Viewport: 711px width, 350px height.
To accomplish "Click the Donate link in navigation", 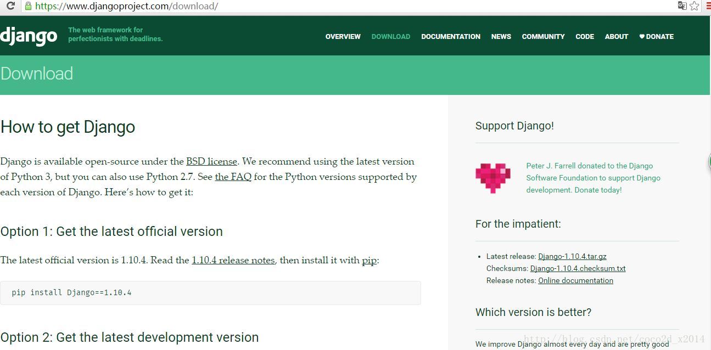I will pos(657,37).
